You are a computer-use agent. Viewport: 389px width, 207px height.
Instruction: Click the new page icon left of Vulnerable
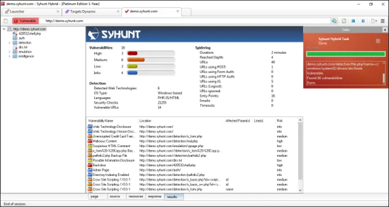(x=6, y=21)
